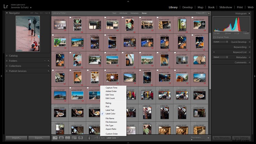This screenshot has width=256, height=144.
Task: Set Navigator zoom to FILL
Action: click(37, 13)
